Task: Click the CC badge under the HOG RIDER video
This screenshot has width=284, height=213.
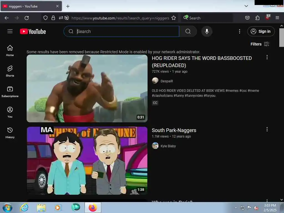Action: tap(155, 103)
